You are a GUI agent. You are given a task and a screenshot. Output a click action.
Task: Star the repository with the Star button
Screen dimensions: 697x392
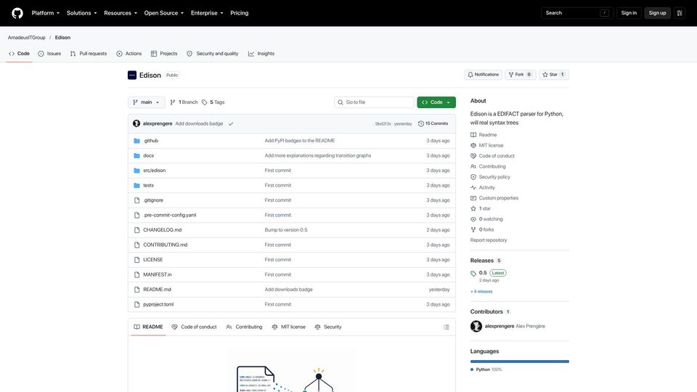coord(554,75)
